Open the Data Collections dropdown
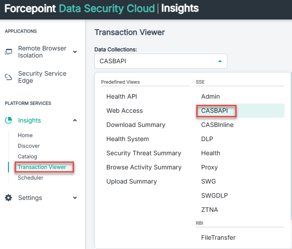292x249 pixels. coord(161,61)
